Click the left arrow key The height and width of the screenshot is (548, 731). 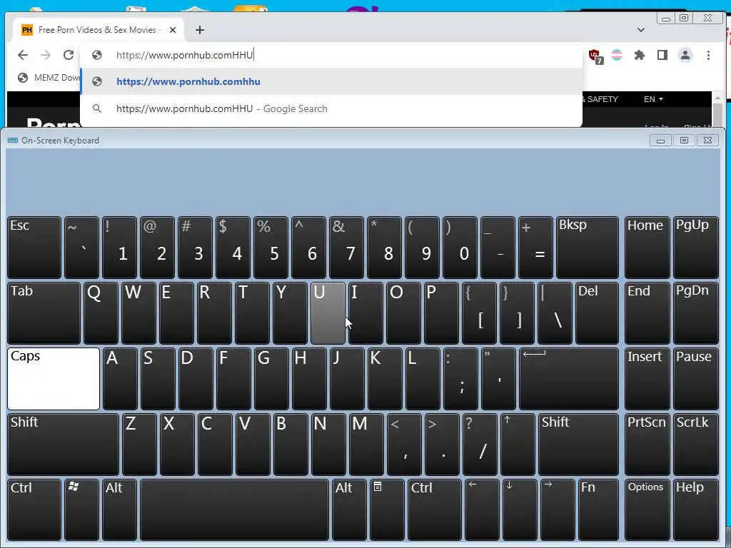(x=482, y=509)
